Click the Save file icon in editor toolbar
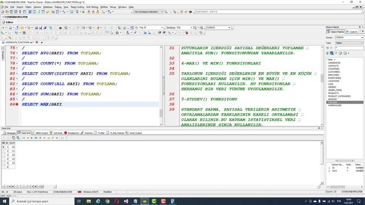 click(x=36, y=28)
